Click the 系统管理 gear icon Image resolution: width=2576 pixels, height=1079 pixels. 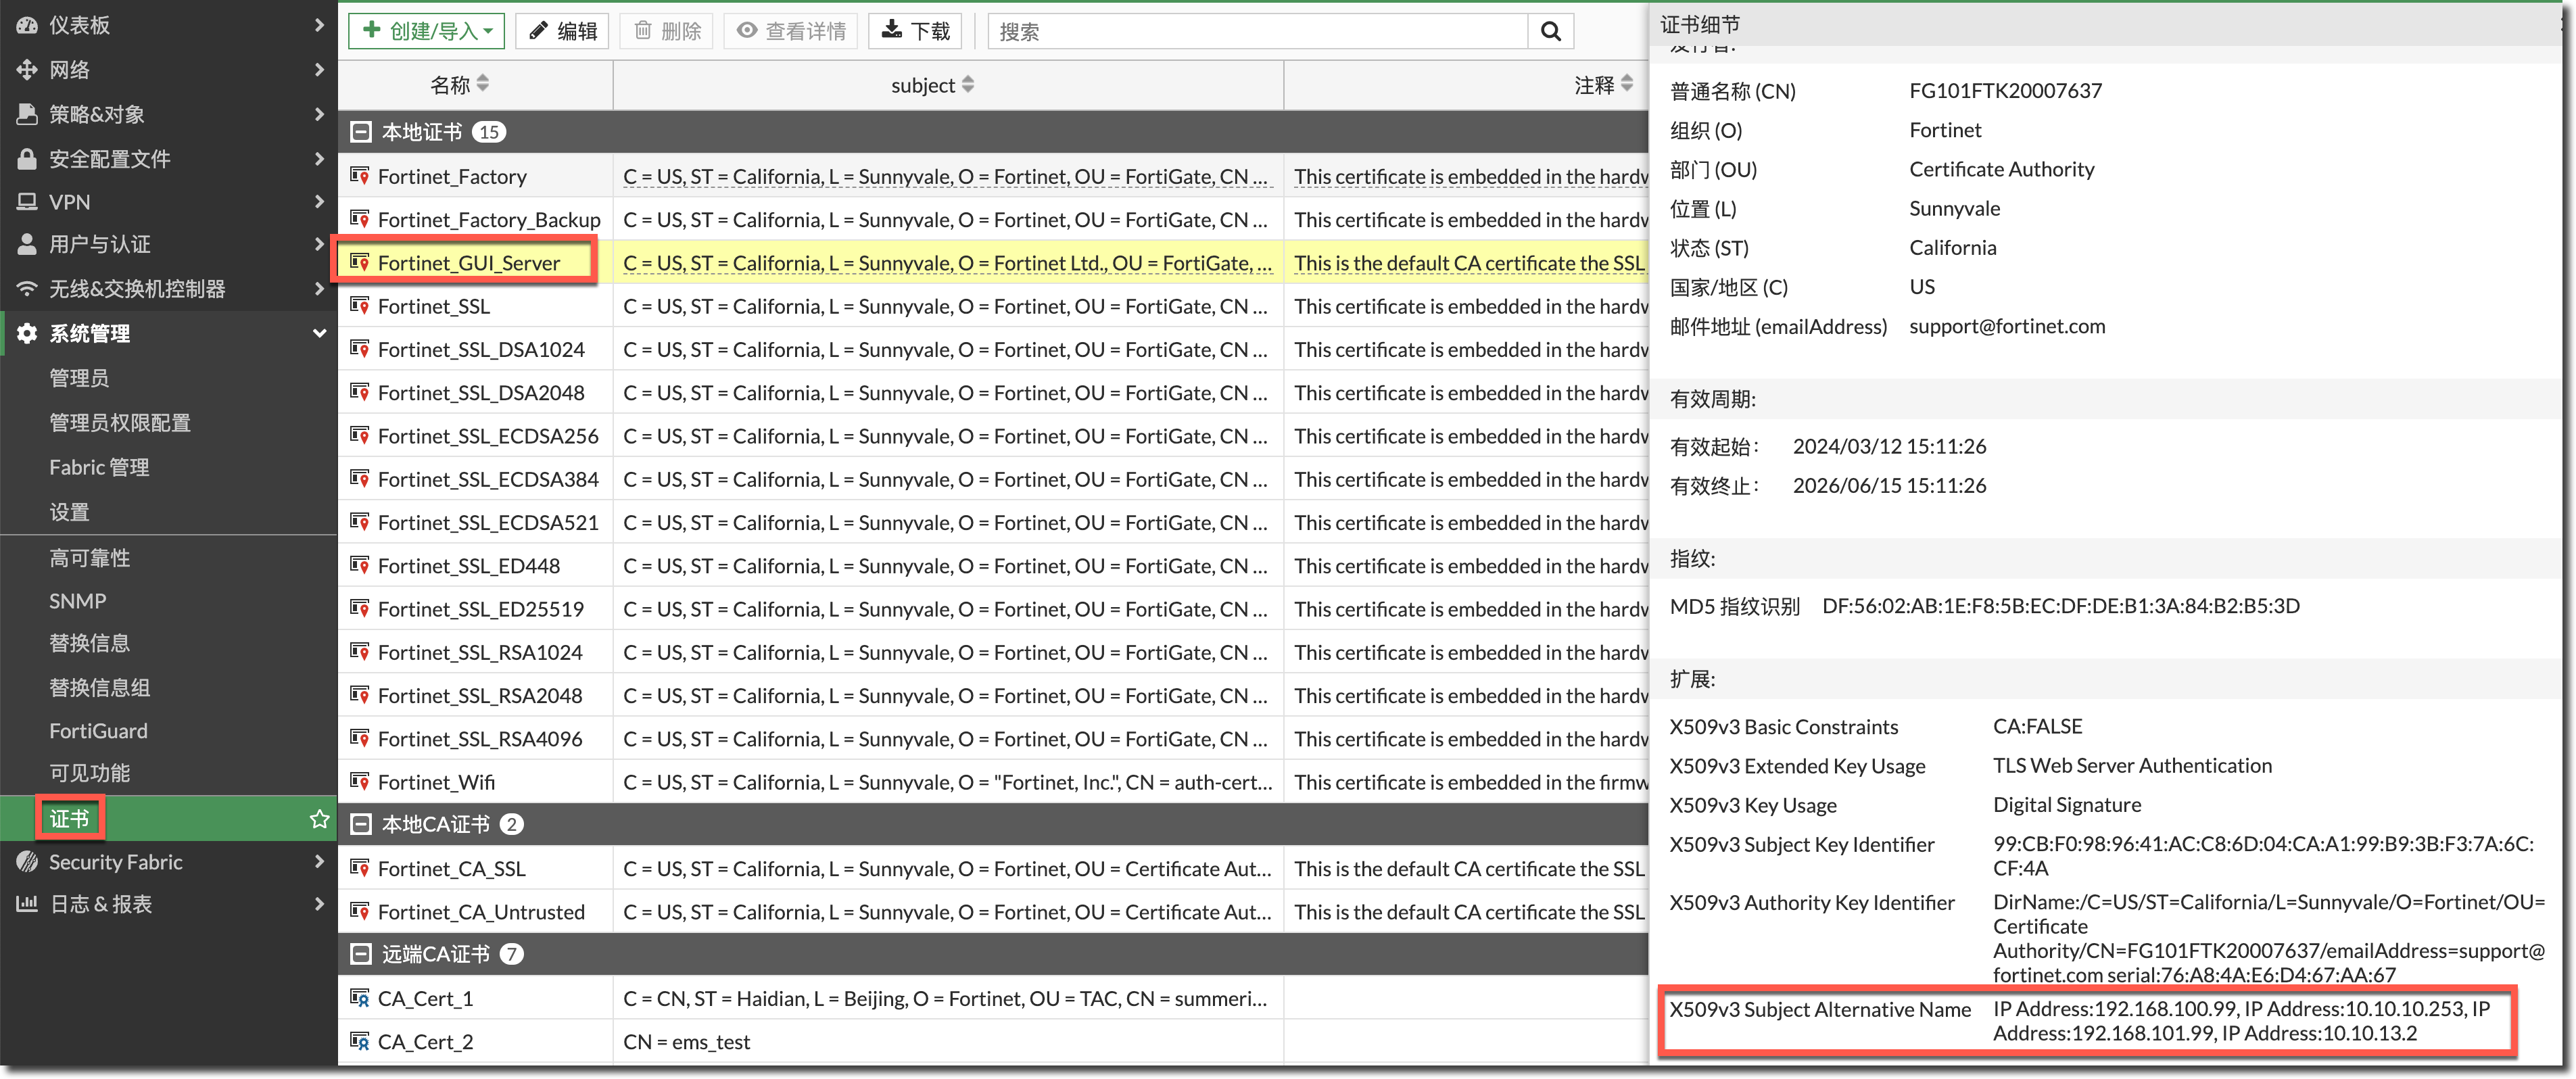[x=27, y=333]
